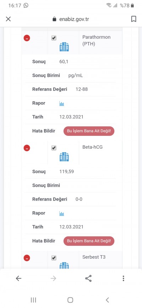The height and width of the screenshot is (308, 142).
Task: Open Android recent apps button
Action: (33, 300)
